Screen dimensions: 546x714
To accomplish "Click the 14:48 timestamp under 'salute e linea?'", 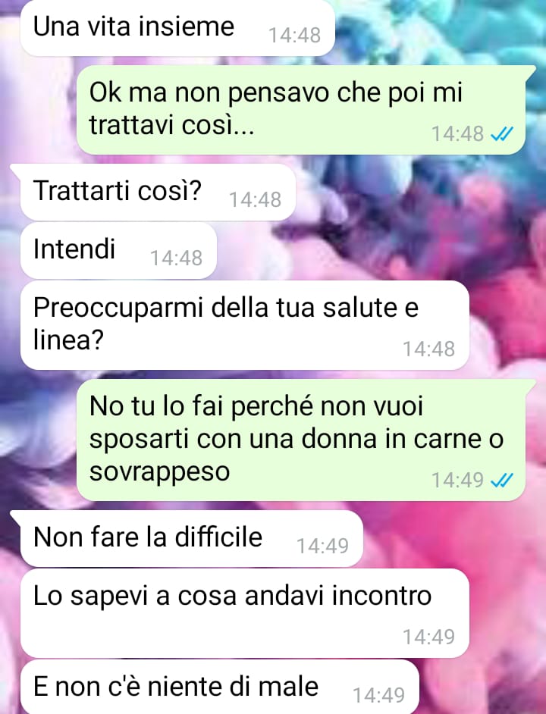I will 429,349.
